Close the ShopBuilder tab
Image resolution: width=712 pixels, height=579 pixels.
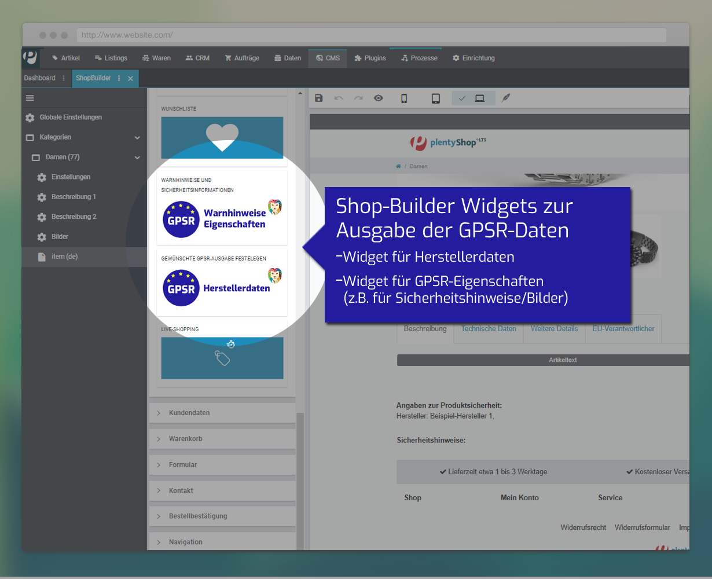[130, 78]
